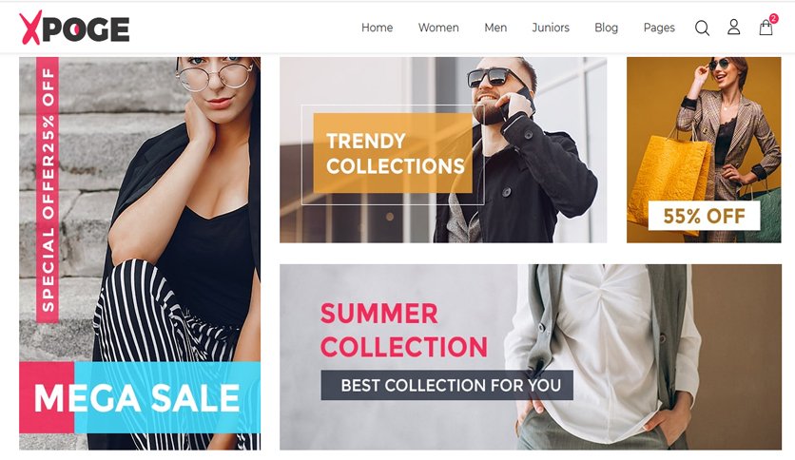Viewport: 795px width, 460px height.
Task: Open the Women menu item
Action: point(438,28)
